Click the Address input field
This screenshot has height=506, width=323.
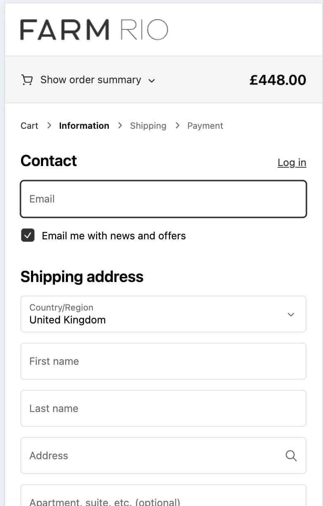pyautogui.click(x=145, y=455)
